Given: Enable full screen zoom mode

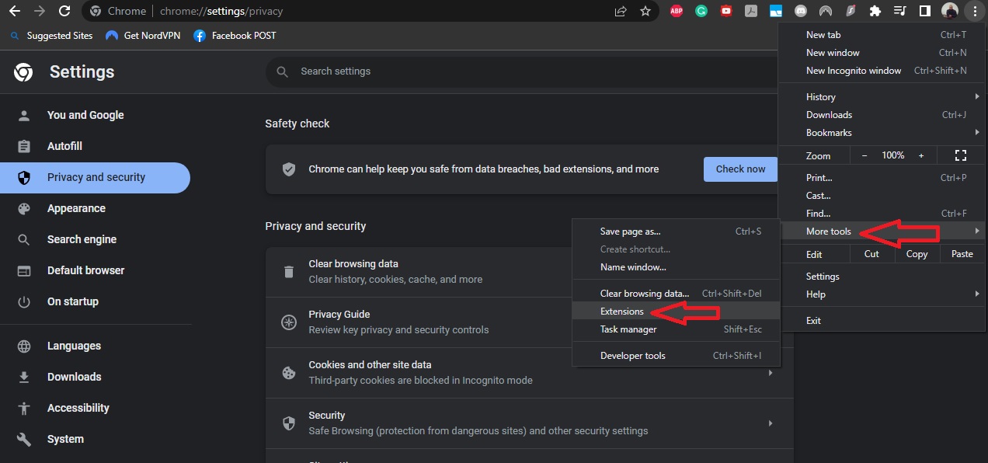Looking at the screenshot, I should pyautogui.click(x=961, y=155).
